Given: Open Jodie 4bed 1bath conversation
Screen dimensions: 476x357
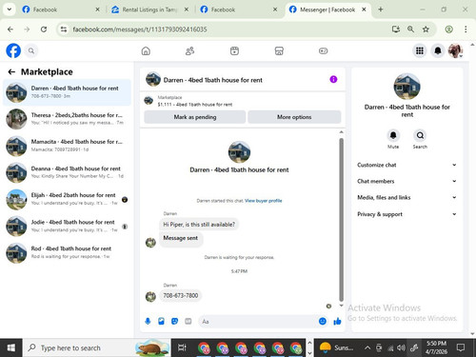Looking at the screenshot, I should click(x=67, y=226).
